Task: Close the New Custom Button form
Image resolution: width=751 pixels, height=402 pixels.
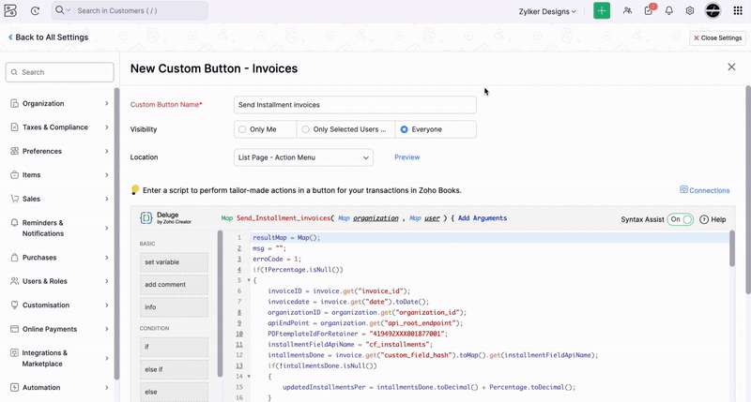Action: [731, 67]
